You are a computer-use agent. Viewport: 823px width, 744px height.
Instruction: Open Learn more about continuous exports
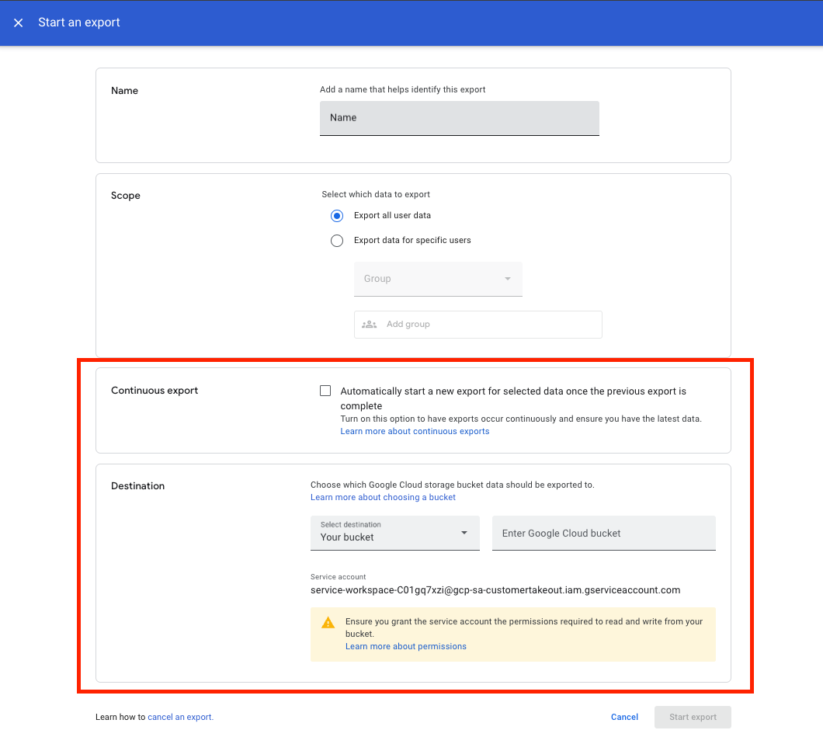click(415, 432)
